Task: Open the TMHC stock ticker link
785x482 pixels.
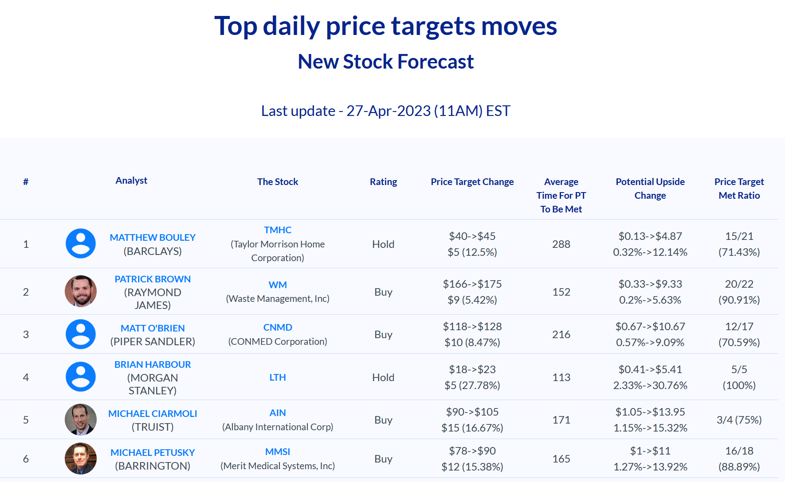Action: point(278,230)
